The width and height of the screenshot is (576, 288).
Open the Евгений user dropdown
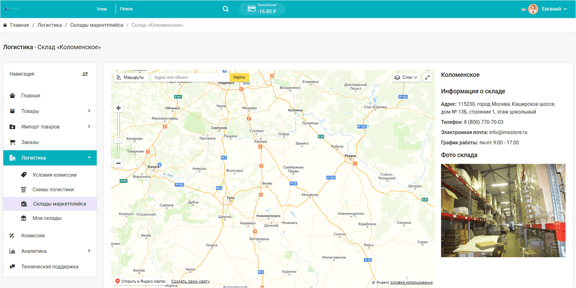click(554, 9)
